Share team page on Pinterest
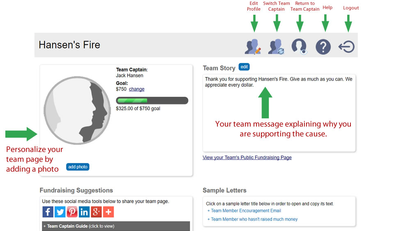The image size is (398, 231). (x=72, y=212)
